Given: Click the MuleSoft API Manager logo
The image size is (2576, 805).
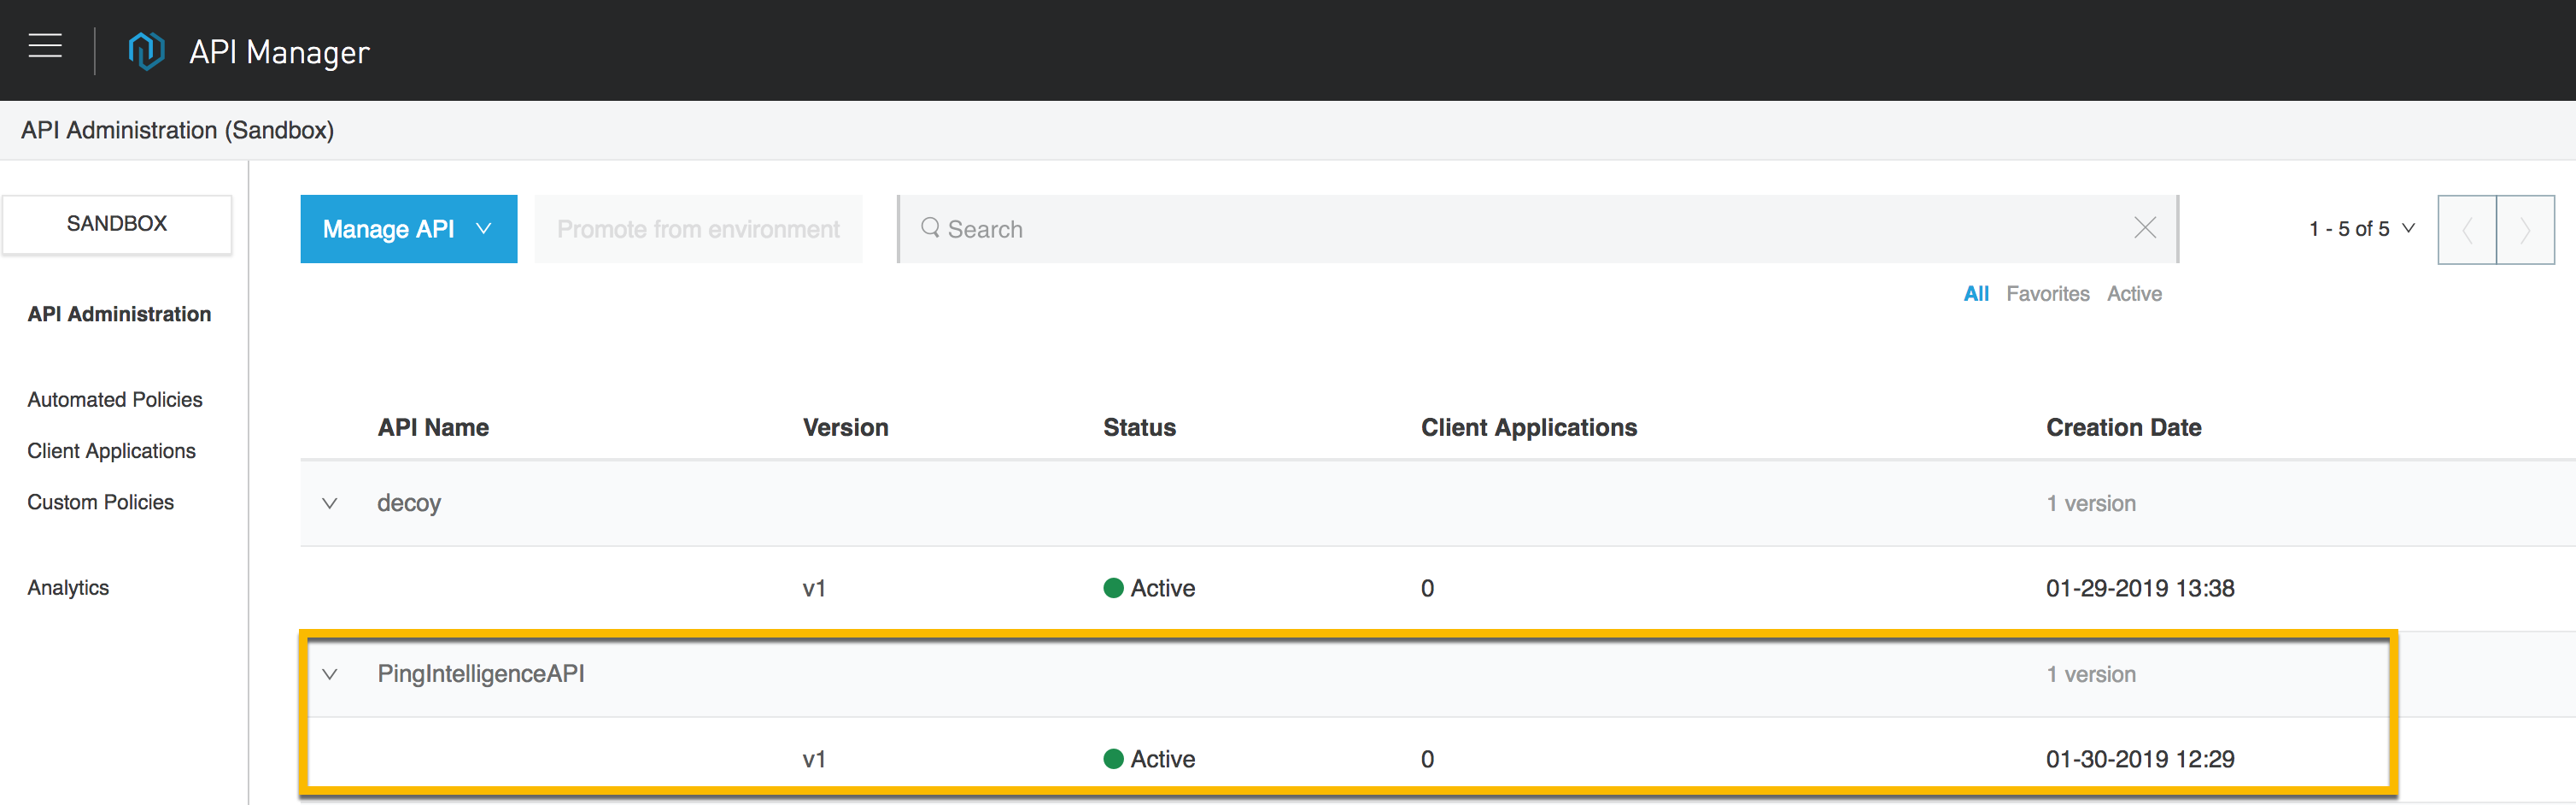Looking at the screenshot, I should coord(146,51).
